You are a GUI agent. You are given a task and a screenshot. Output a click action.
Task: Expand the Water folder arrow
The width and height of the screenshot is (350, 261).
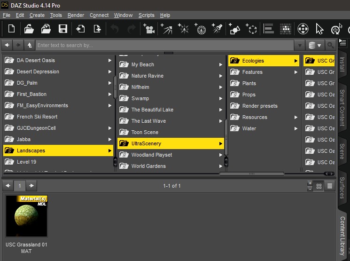coord(296,128)
